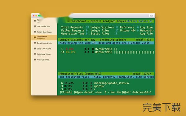Select the /po/55/ path
The height and width of the screenshot is (116, 186).
99,86
